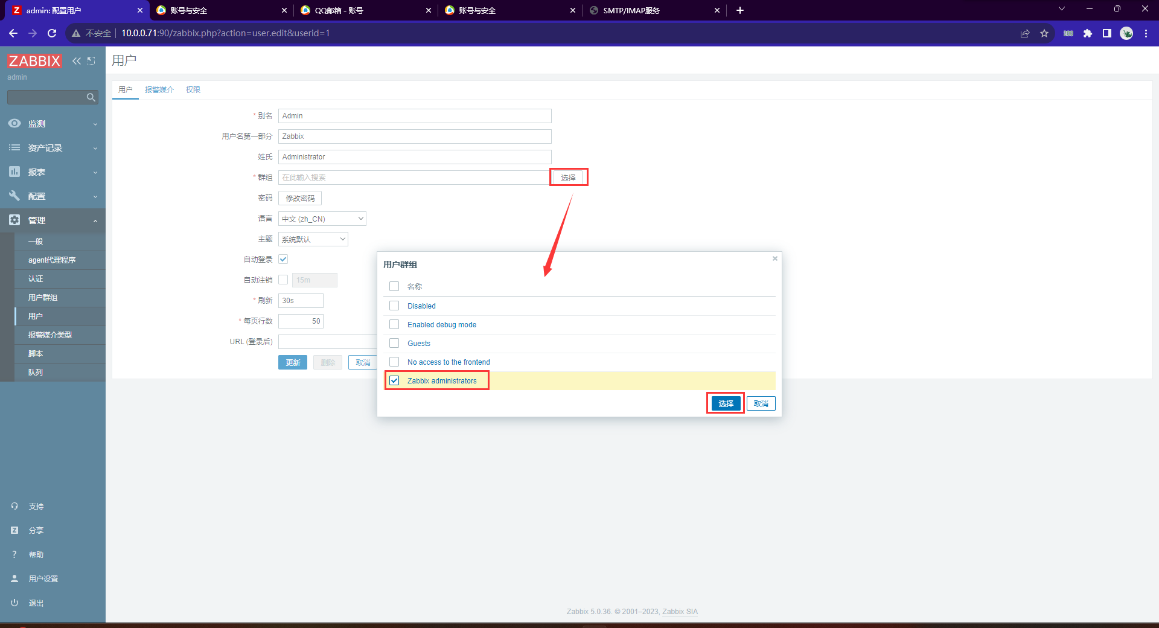Click 取消 in the 用户群组 dialog
The image size is (1159, 628).
click(761, 403)
